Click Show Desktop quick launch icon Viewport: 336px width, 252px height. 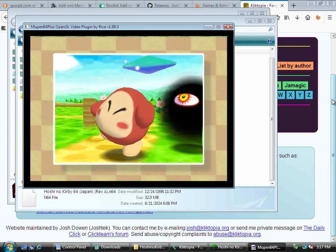[x=24, y=247]
